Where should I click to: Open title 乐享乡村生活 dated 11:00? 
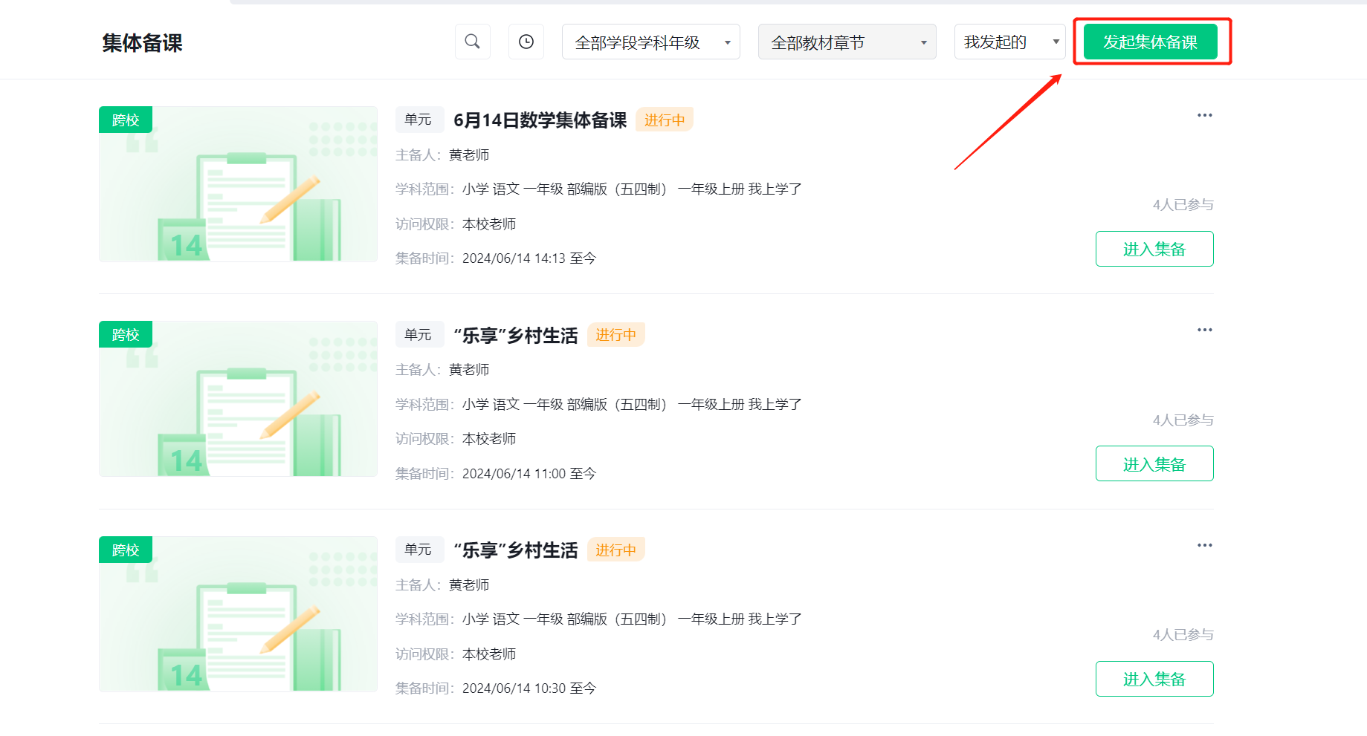coord(516,336)
